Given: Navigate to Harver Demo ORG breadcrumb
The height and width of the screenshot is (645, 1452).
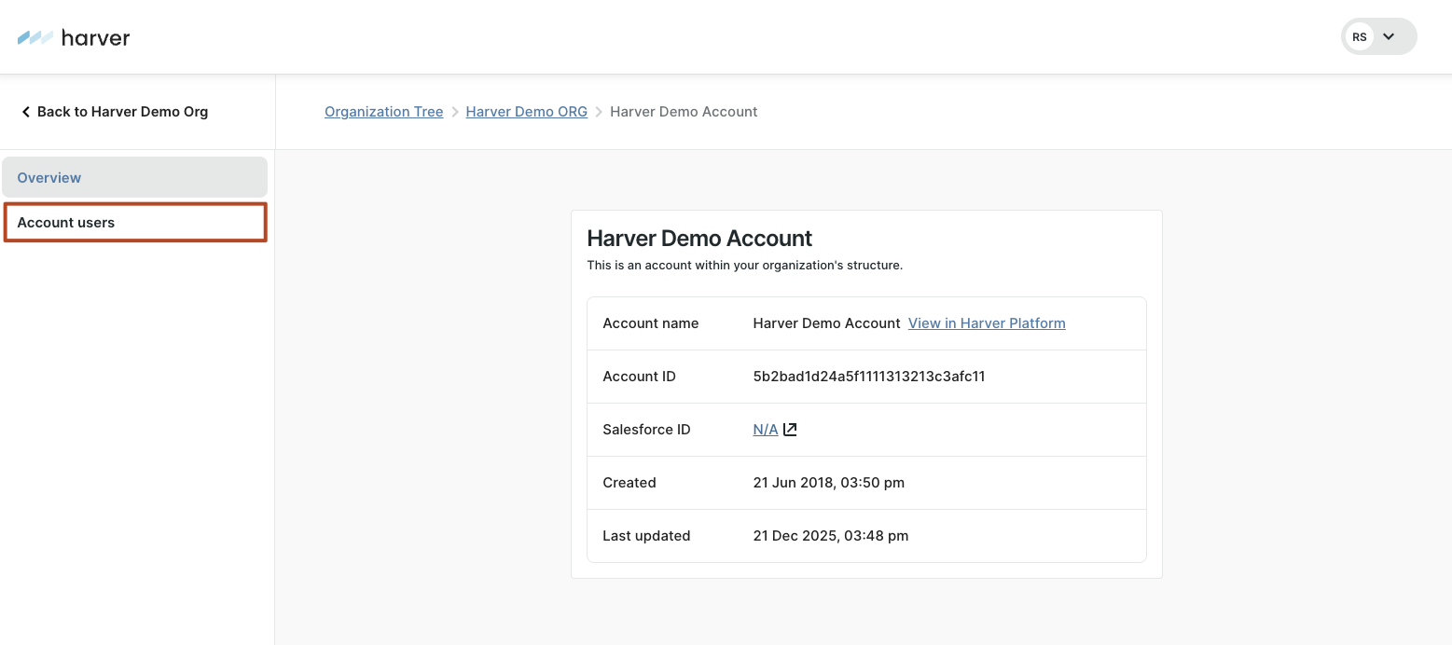Looking at the screenshot, I should (x=526, y=112).
